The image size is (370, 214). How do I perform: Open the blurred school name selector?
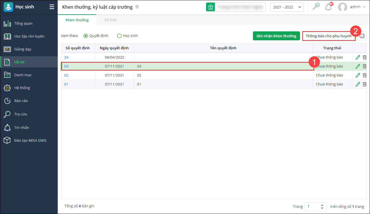(x=240, y=7)
